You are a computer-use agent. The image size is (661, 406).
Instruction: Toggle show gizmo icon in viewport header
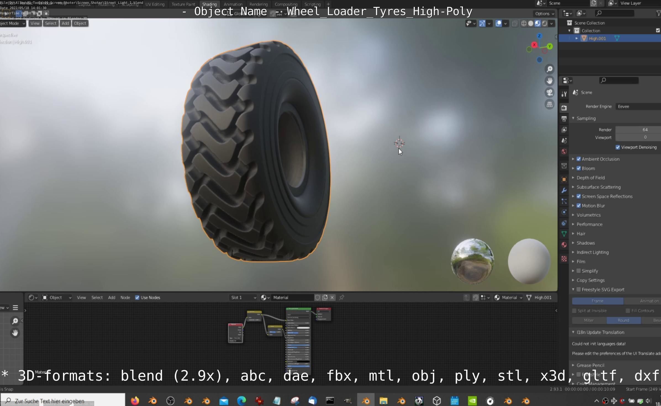[482, 23]
